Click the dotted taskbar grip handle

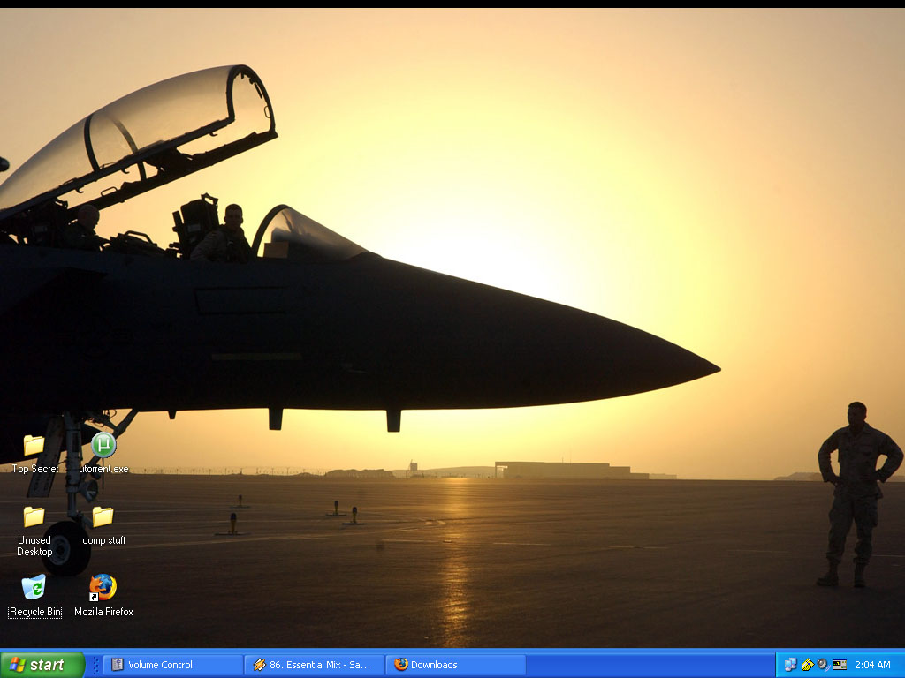pyautogui.click(x=95, y=665)
